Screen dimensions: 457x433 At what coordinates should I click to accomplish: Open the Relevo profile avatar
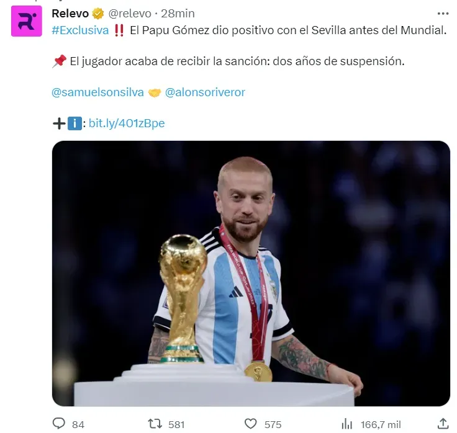tap(27, 21)
